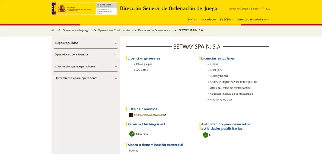Image resolution: width=322 pixels, height=154 pixels.
Task: Click Máquinas de azar license entry
Action: 221,99
